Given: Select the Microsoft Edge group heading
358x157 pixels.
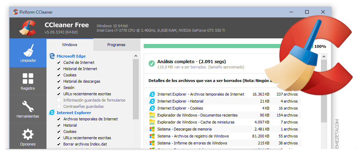Looking at the screenshot, I should pos(71,56).
